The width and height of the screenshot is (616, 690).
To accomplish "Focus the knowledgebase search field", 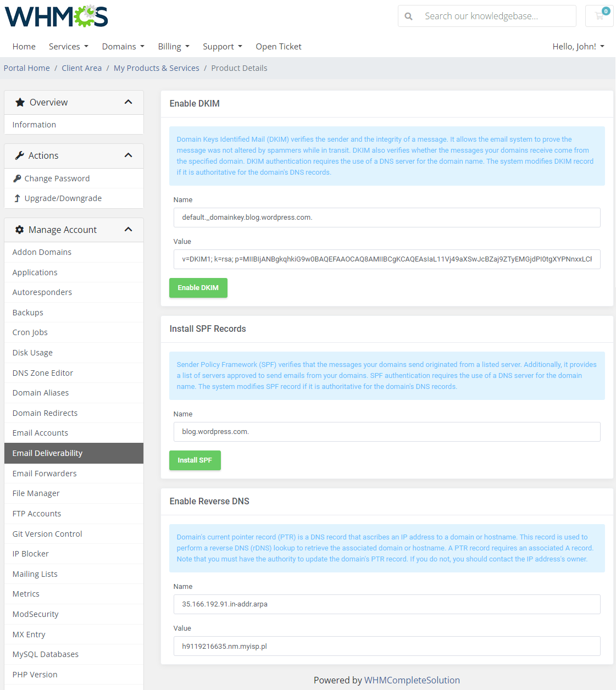I will coord(497,16).
